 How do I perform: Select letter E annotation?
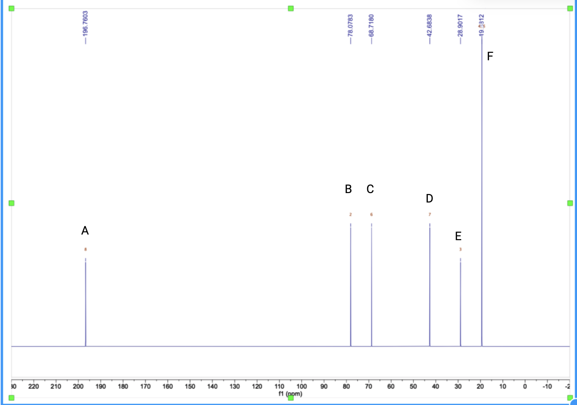point(458,236)
